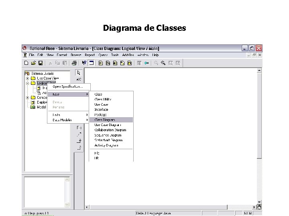Open the File menu
The image size is (289, 216).
coord(32,55)
